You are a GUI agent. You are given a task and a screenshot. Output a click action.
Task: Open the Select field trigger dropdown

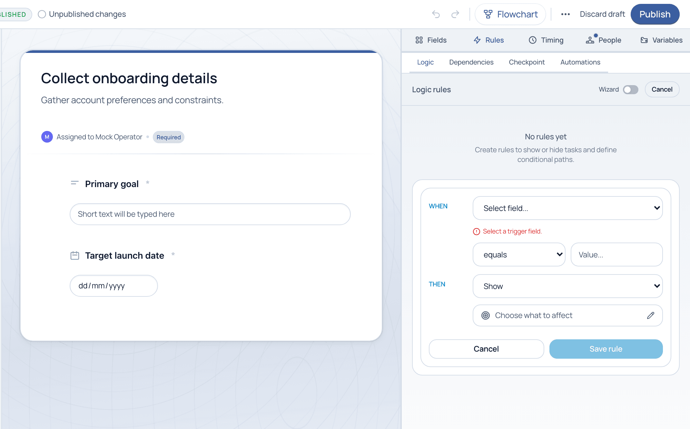(567, 208)
